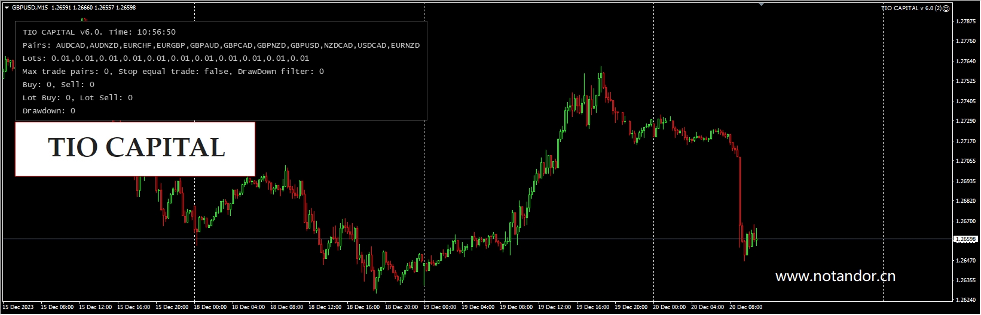This screenshot has width=981, height=315.
Task: Click the Stop equal trade: false text
Action: 173,72
